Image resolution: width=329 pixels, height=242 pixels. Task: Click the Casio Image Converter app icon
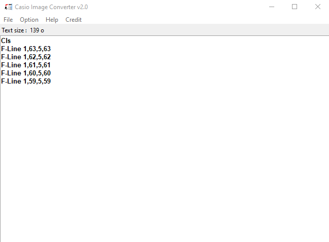pyautogui.click(x=9, y=7)
